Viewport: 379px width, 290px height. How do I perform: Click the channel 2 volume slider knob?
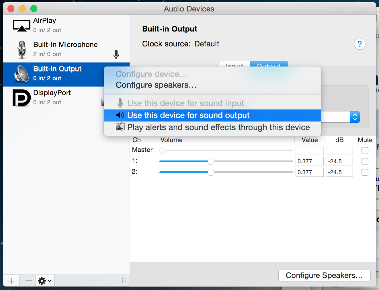211,172
